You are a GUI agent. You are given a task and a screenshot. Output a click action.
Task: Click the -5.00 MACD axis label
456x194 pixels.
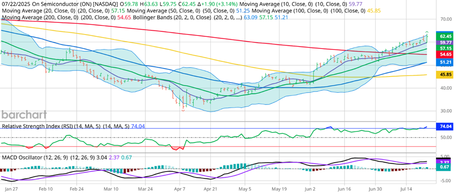click(446, 181)
